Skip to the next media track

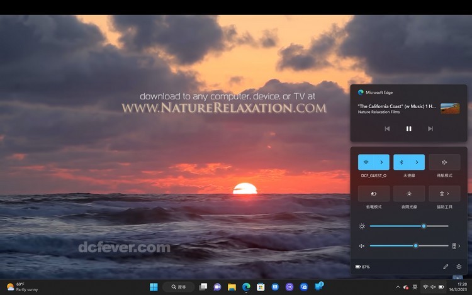tap(430, 129)
